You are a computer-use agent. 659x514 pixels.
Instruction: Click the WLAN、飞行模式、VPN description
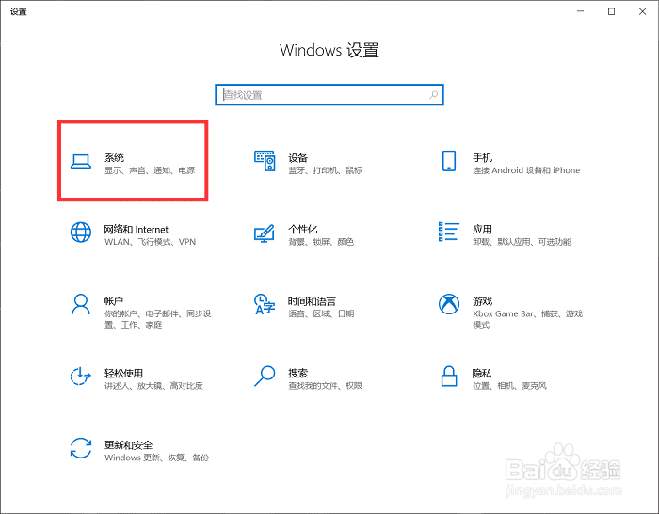[150, 242]
